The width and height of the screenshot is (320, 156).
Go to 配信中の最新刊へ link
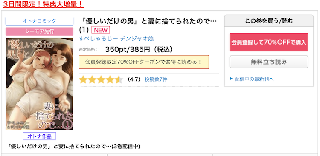[254, 79]
